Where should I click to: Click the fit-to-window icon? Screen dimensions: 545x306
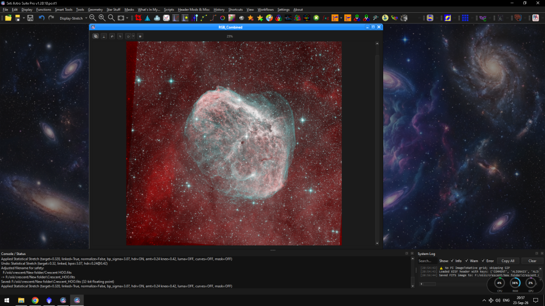121,18
